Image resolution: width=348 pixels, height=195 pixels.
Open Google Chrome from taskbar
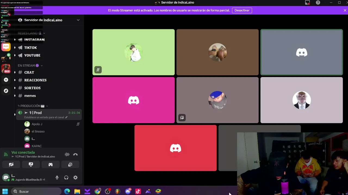97,191
